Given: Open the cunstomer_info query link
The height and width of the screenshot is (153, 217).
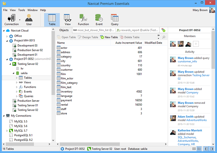Looking at the screenshot, I should [187, 62].
